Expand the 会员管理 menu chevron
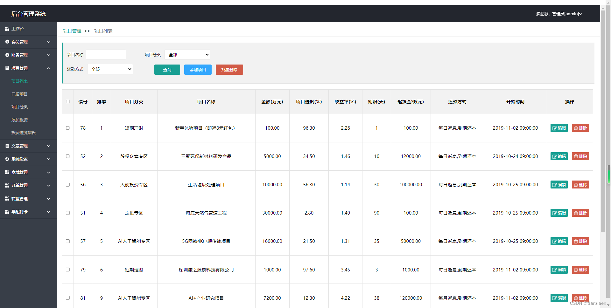The image size is (611, 308). click(x=49, y=42)
